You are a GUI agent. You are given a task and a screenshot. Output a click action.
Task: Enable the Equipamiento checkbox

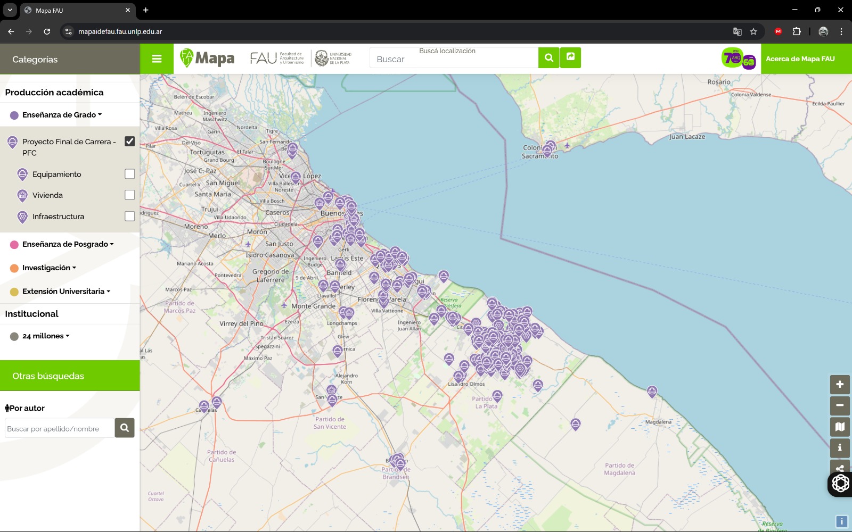pyautogui.click(x=129, y=174)
